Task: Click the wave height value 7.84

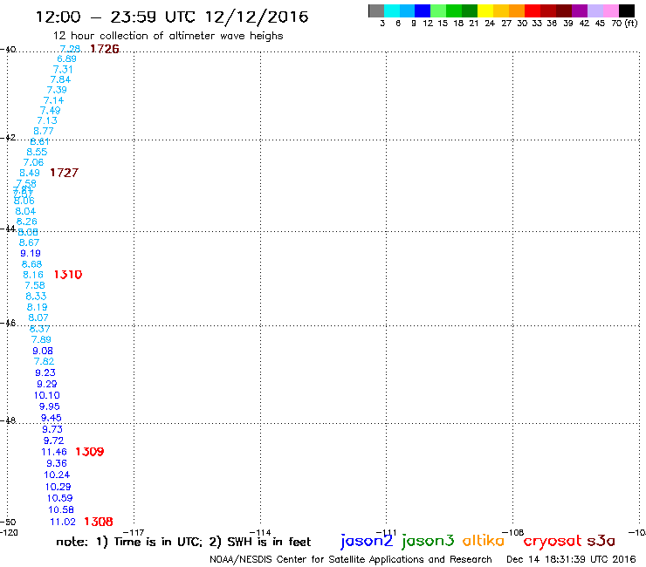Action: click(x=60, y=79)
